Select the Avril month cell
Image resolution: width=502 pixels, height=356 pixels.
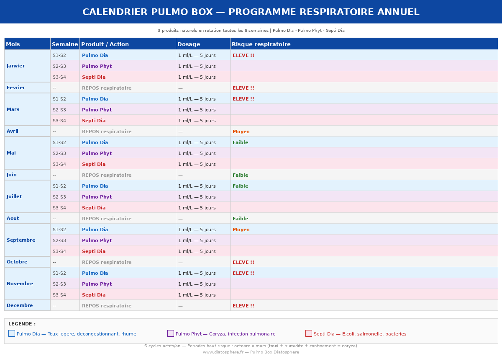[x=27, y=131]
